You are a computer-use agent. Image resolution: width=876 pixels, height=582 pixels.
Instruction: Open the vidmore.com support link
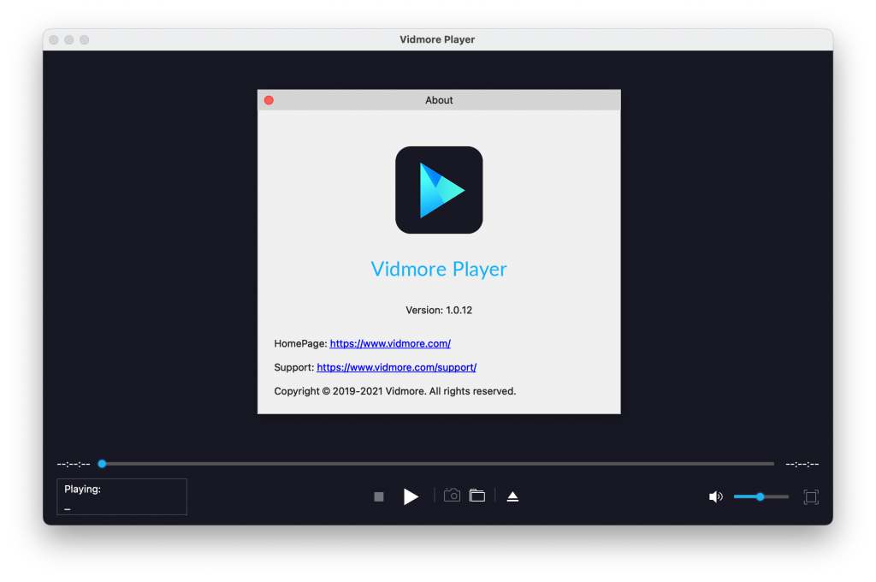click(x=397, y=367)
